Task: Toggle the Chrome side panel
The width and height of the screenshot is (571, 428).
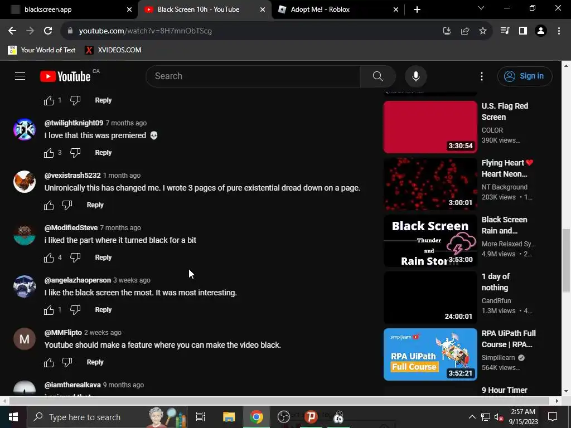Action: [x=522, y=31]
